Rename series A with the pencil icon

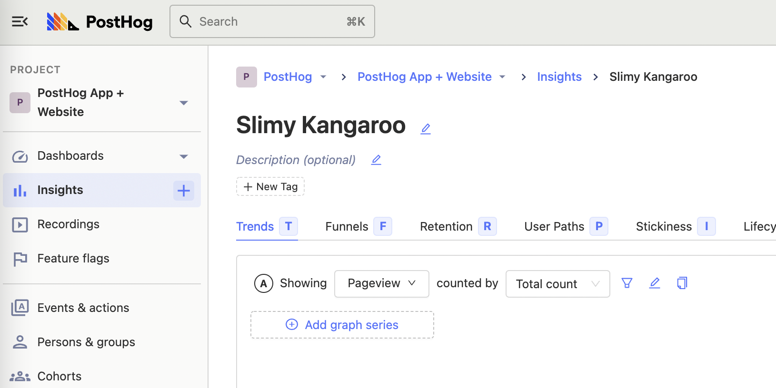(x=655, y=283)
